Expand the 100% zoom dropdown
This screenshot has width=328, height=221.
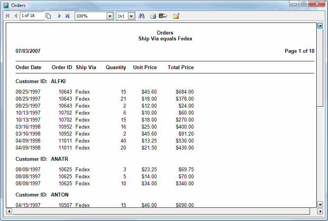(110, 16)
